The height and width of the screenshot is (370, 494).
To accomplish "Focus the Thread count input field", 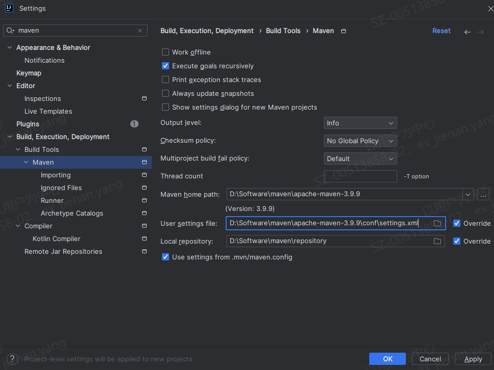I will click(x=360, y=176).
